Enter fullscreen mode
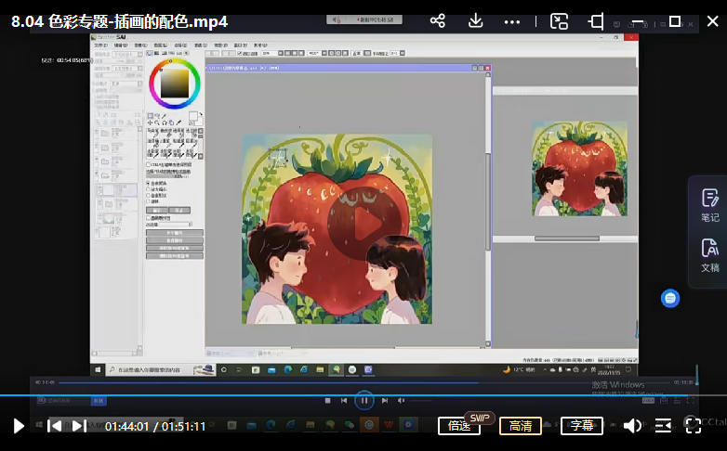Viewport: 727px width, 451px height. point(693,426)
